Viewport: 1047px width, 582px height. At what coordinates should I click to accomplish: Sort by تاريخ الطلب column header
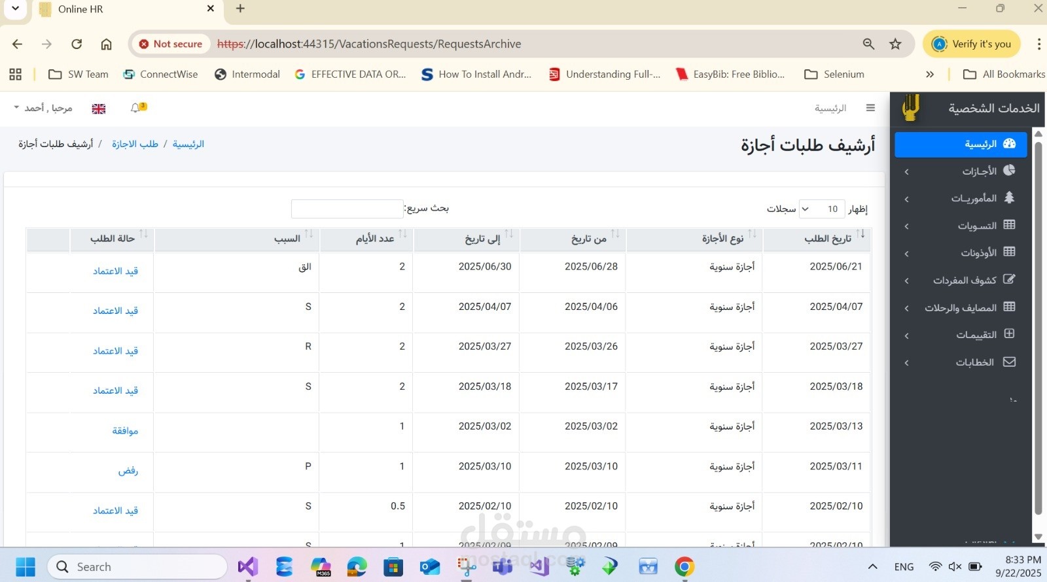[x=817, y=239]
